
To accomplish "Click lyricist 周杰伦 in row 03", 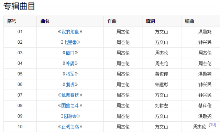I will click(162, 53).
